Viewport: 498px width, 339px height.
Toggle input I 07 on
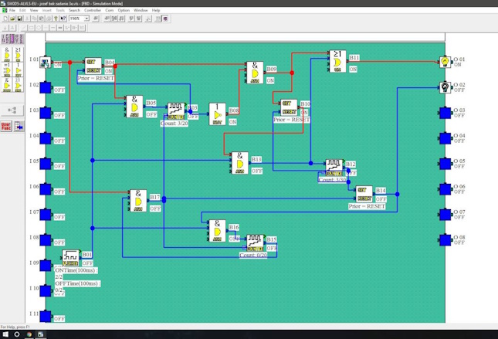[45, 215]
